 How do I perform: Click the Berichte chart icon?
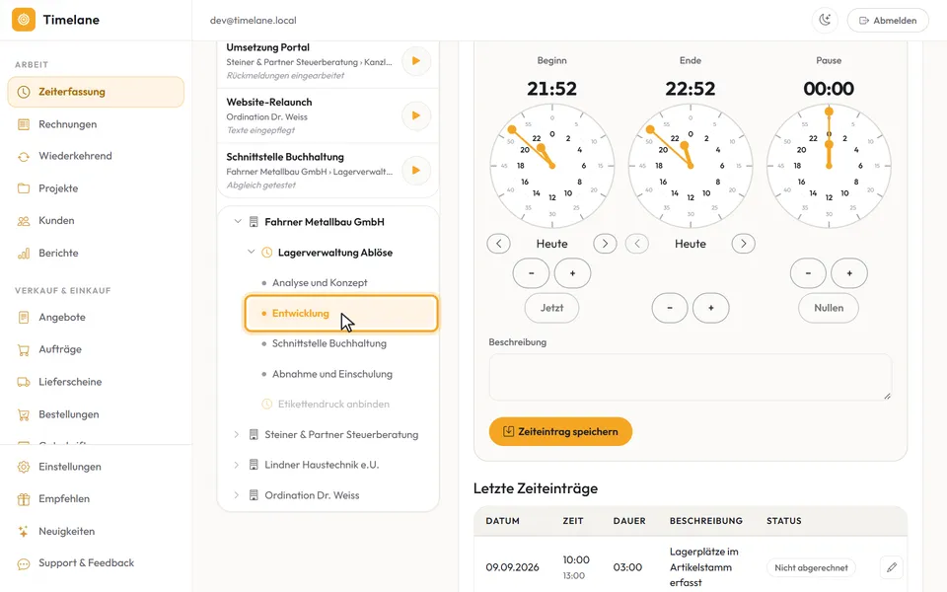point(24,254)
